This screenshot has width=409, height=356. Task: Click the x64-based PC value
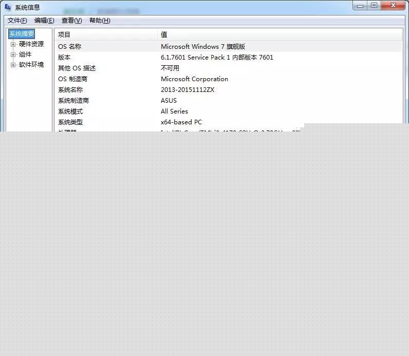point(181,122)
